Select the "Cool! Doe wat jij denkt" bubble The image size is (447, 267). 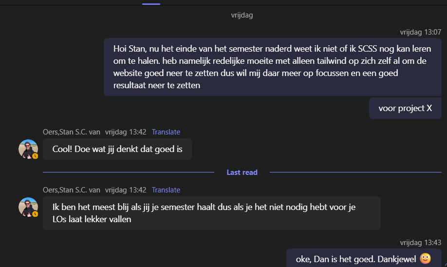(117, 149)
